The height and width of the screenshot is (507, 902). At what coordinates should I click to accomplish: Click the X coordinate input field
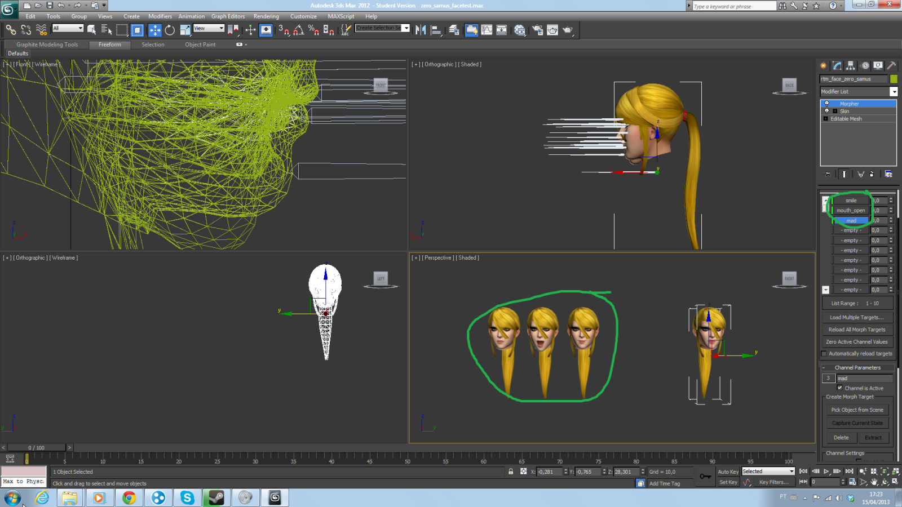click(549, 472)
